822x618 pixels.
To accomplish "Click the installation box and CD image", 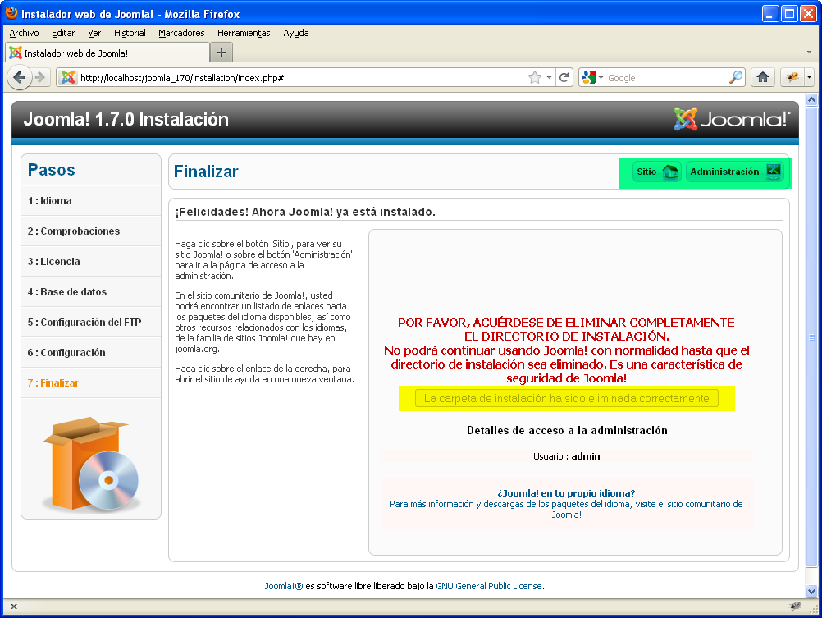I will point(91,464).
